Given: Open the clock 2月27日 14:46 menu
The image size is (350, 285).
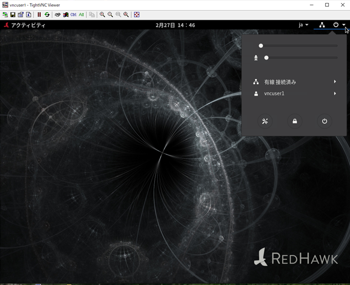Looking at the screenshot, I should pos(175,25).
